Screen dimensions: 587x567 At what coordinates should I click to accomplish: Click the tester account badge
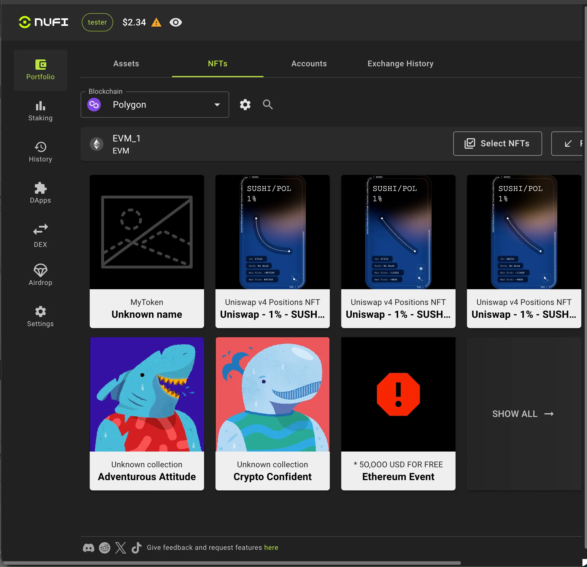(x=97, y=22)
